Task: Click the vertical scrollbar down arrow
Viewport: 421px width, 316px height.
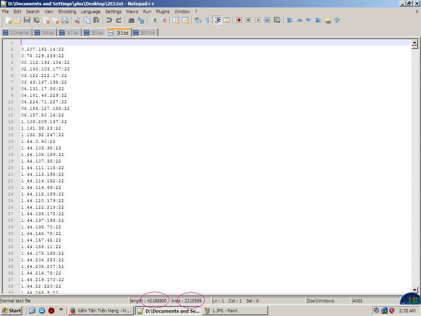Action: pyautogui.click(x=414, y=290)
